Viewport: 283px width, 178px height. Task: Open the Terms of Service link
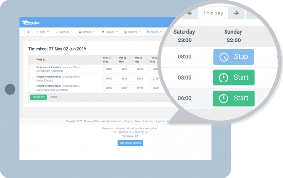coord(143,121)
